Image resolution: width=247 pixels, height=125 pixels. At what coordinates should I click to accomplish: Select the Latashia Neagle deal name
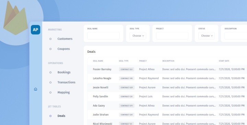pos(102,78)
